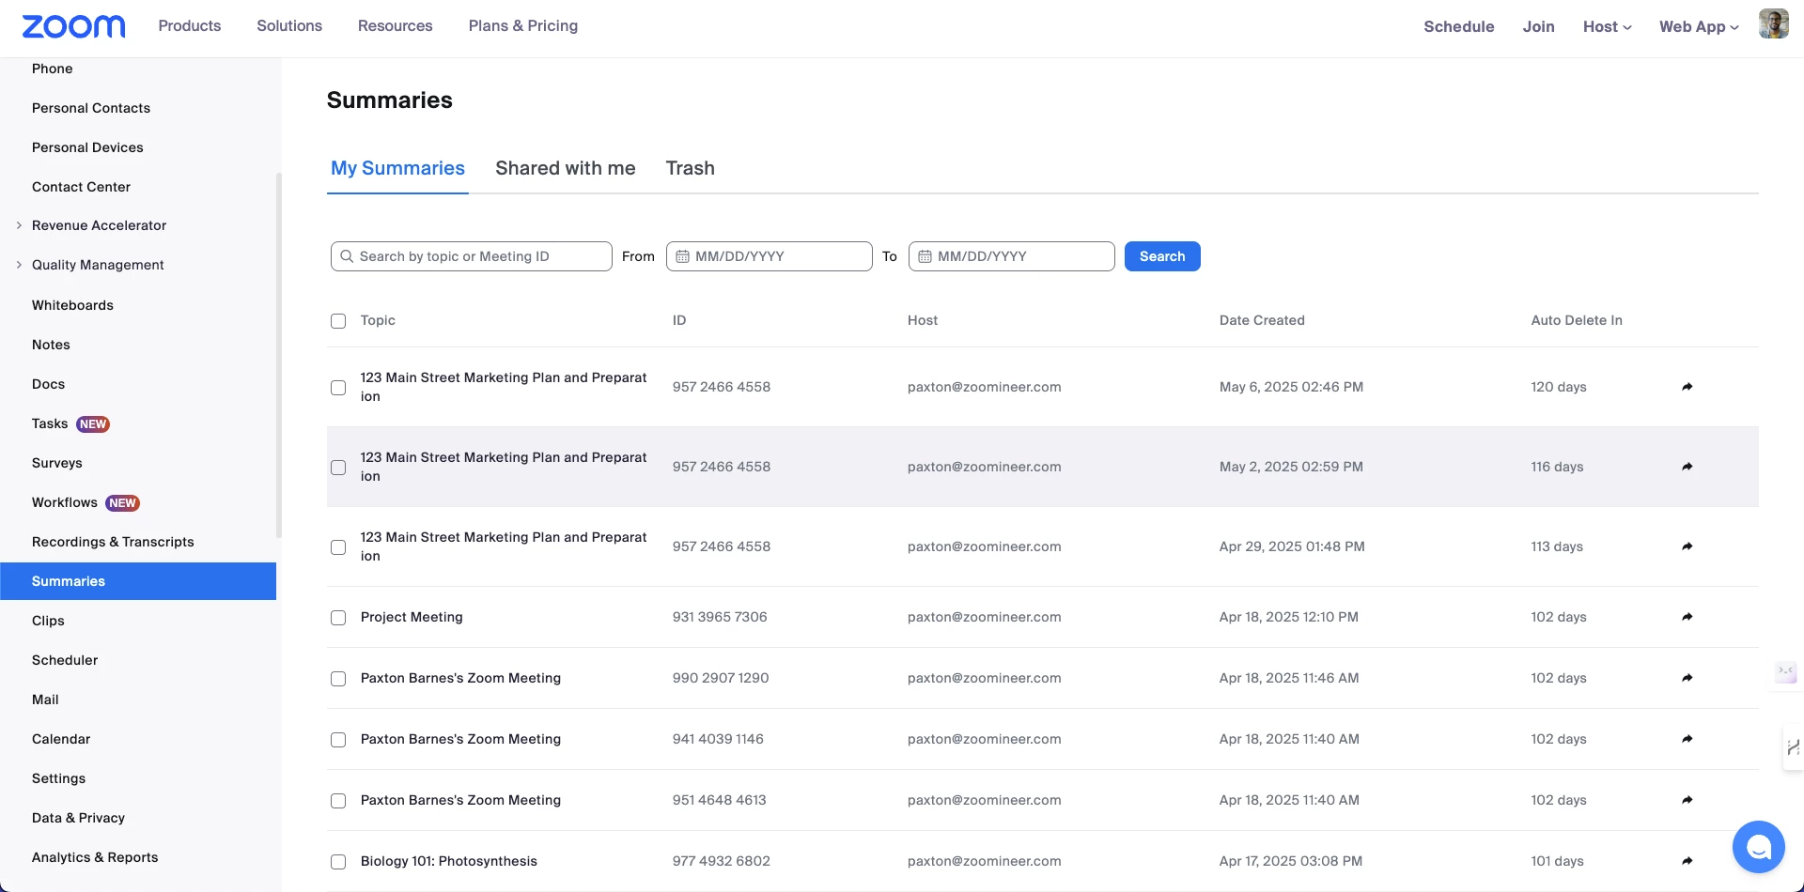Click the search magnifier icon

point(347,256)
